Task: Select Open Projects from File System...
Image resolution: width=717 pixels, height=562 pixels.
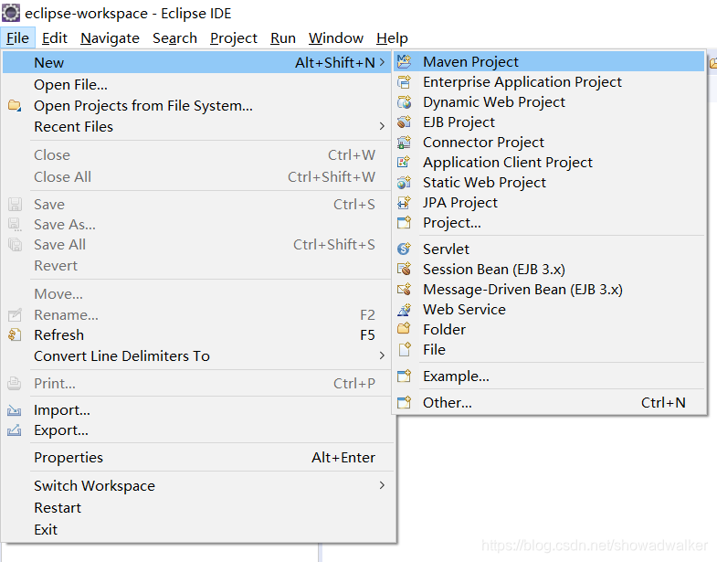Action: tap(197, 106)
